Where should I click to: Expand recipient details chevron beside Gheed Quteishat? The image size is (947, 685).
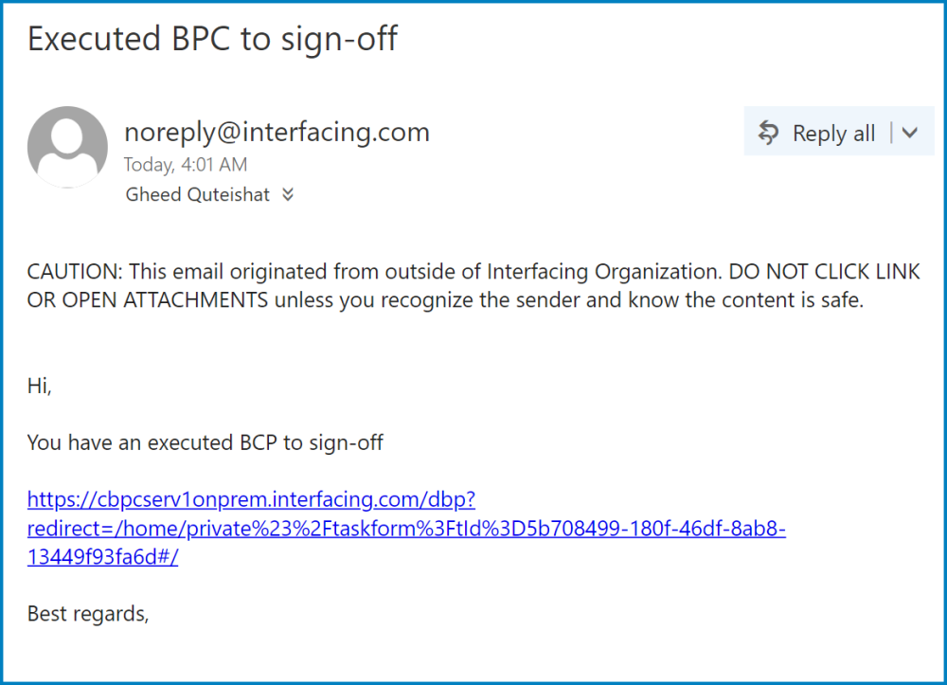point(288,195)
